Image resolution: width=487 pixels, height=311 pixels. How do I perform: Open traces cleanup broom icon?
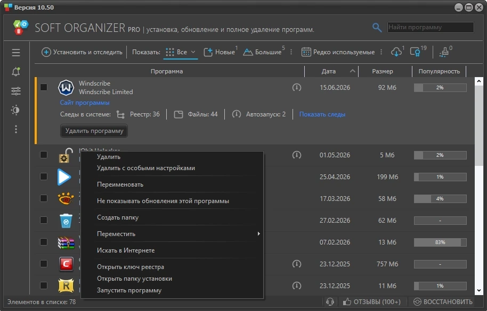[x=444, y=52]
